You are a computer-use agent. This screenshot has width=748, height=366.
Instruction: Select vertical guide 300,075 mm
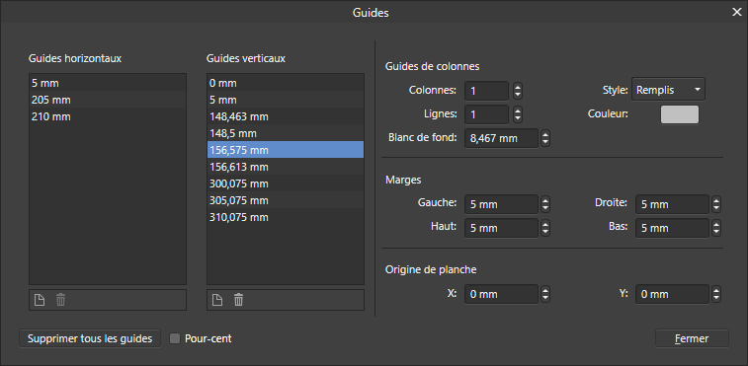click(286, 183)
